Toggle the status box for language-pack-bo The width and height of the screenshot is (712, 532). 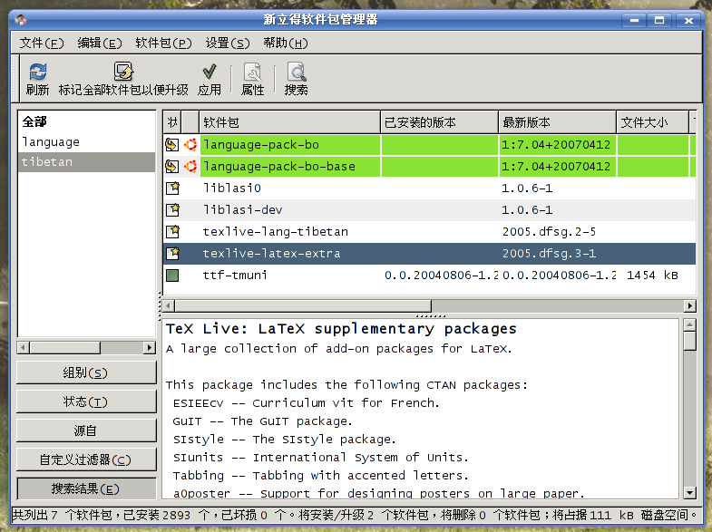(171, 145)
